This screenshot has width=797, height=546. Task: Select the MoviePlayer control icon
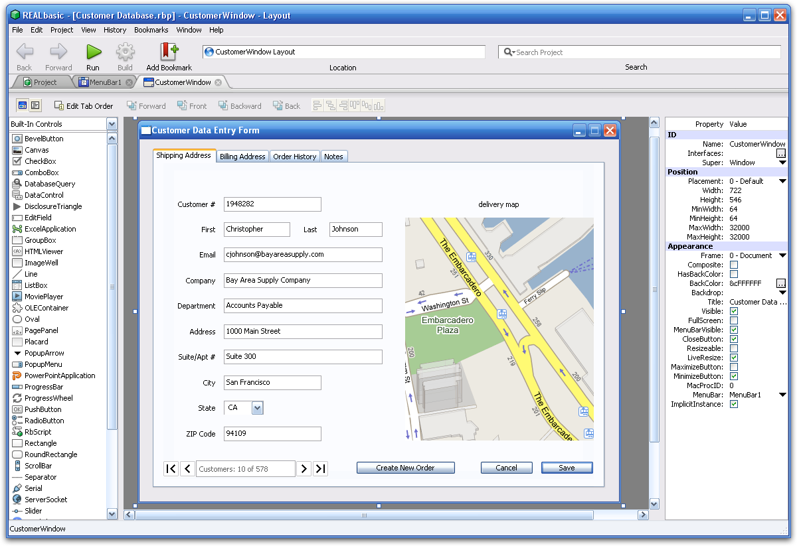pyautogui.click(x=17, y=297)
